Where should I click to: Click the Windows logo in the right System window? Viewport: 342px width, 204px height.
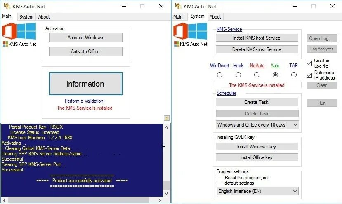pos(198,31)
